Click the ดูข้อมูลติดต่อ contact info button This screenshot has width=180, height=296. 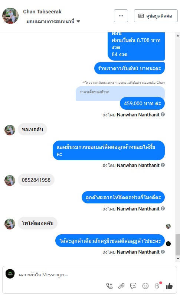tap(156, 16)
